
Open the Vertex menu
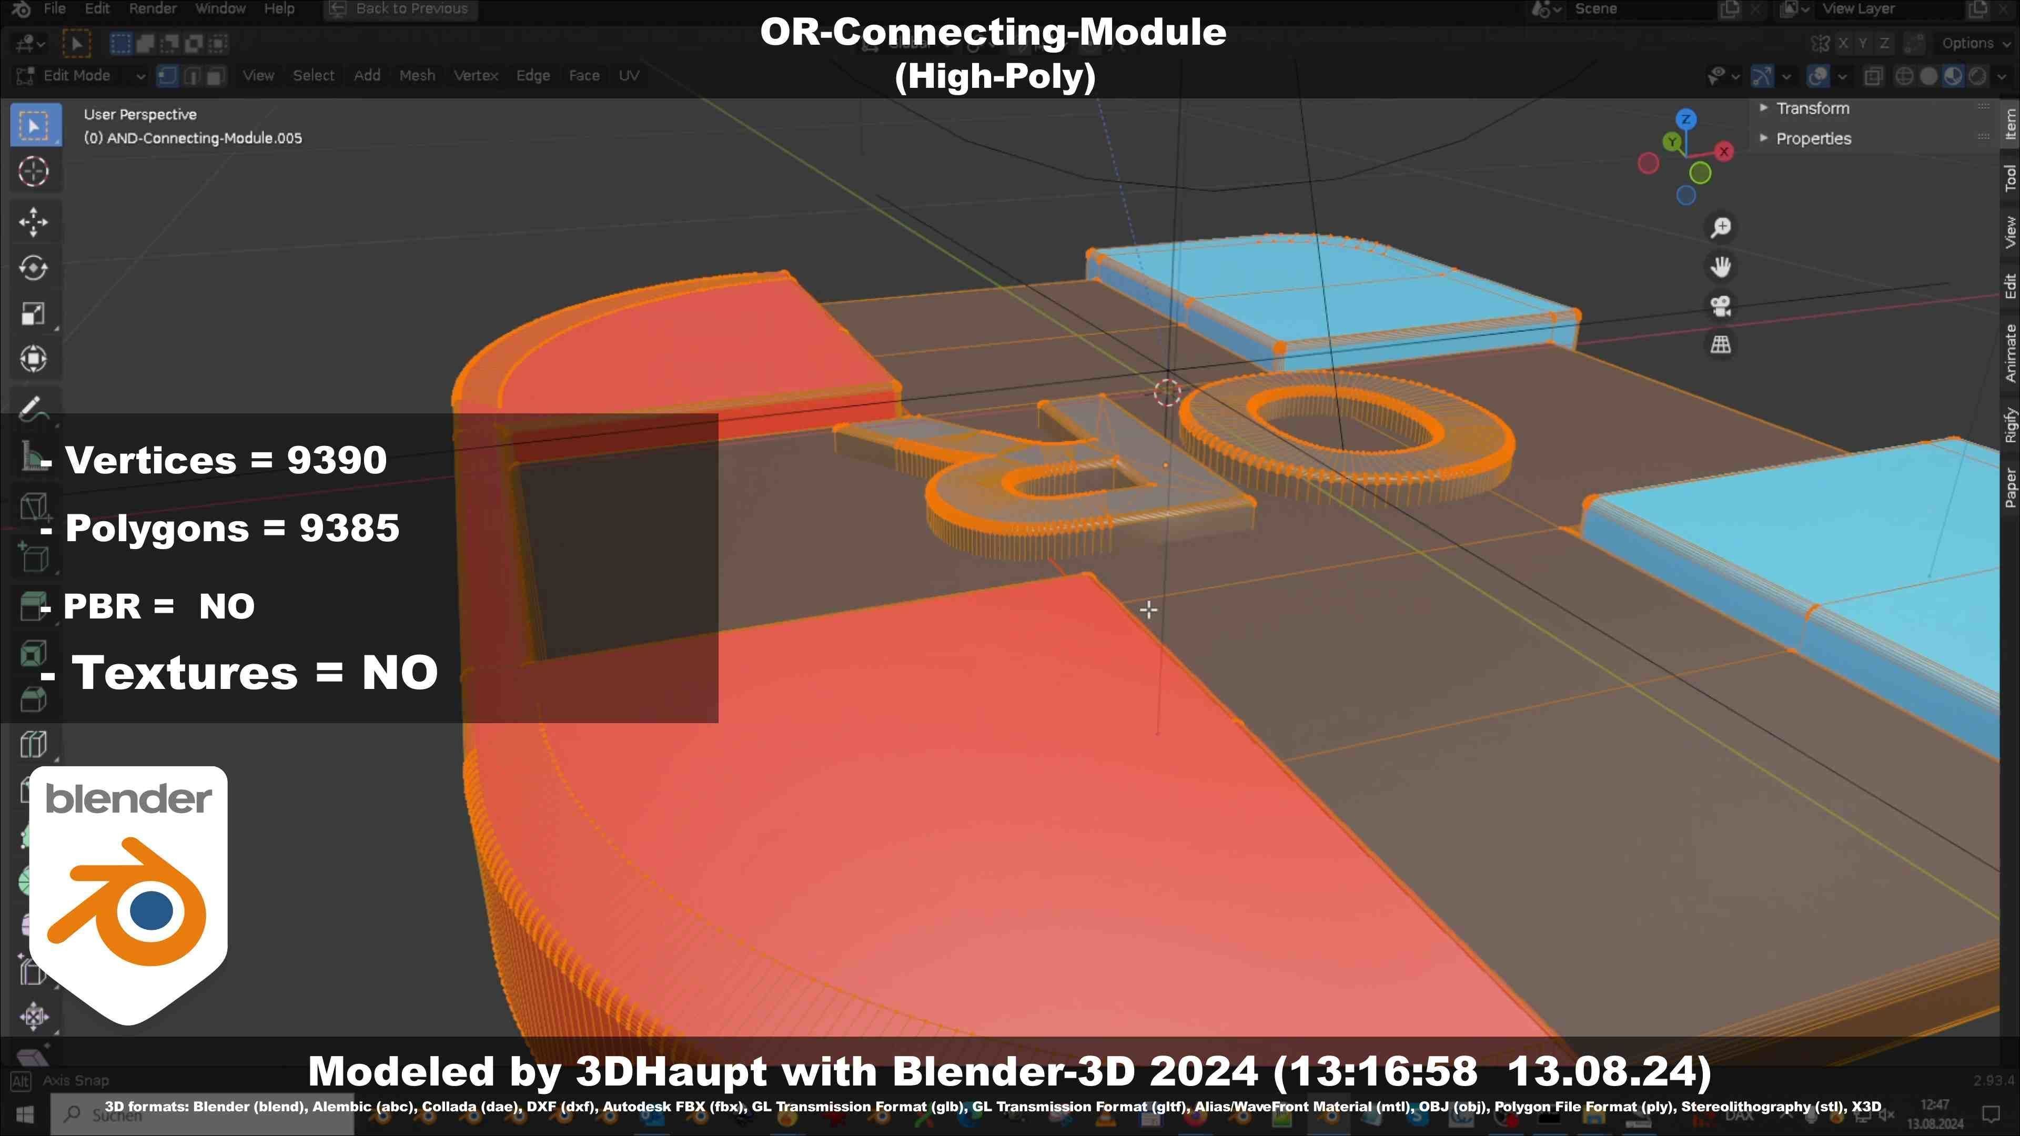point(476,76)
